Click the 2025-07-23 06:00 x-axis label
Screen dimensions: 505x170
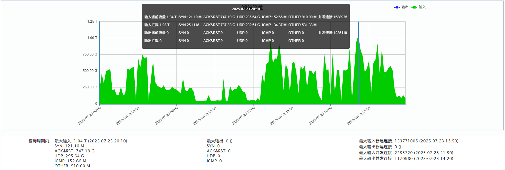(166, 116)
